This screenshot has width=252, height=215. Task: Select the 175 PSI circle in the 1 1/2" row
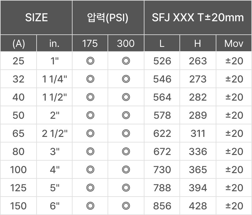tap(90, 97)
